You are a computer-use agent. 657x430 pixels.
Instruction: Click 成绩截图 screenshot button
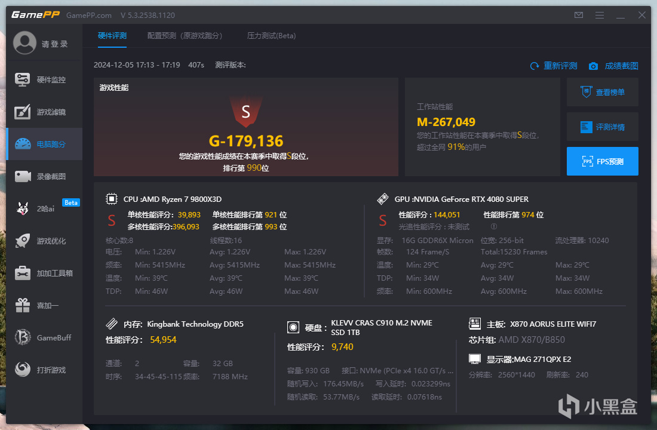pos(614,66)
